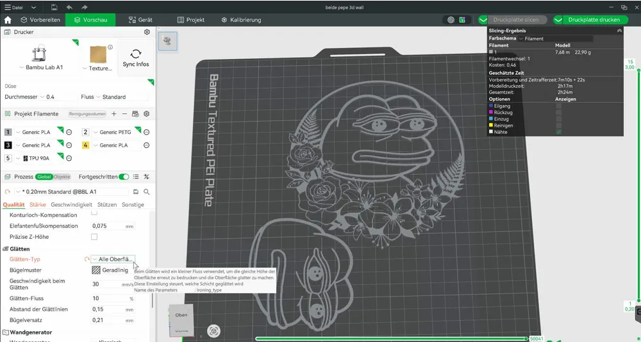Switch to Gerät tab
This screenshot has width=641, height=342.
tap(140, 20)
